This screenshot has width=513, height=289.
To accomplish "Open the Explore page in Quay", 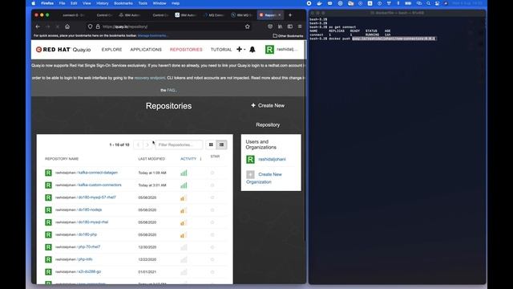I will point(111,50).
